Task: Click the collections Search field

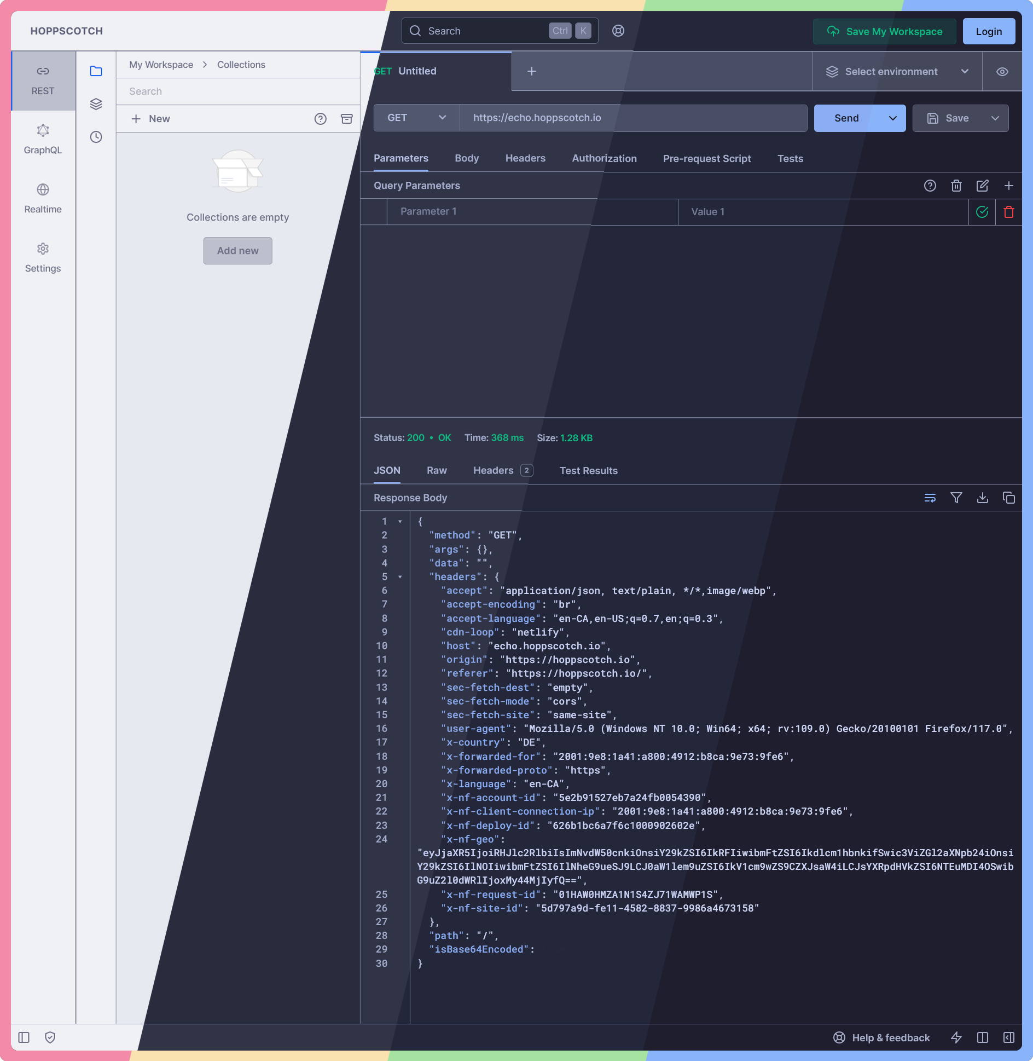Action: click(239, 91)
